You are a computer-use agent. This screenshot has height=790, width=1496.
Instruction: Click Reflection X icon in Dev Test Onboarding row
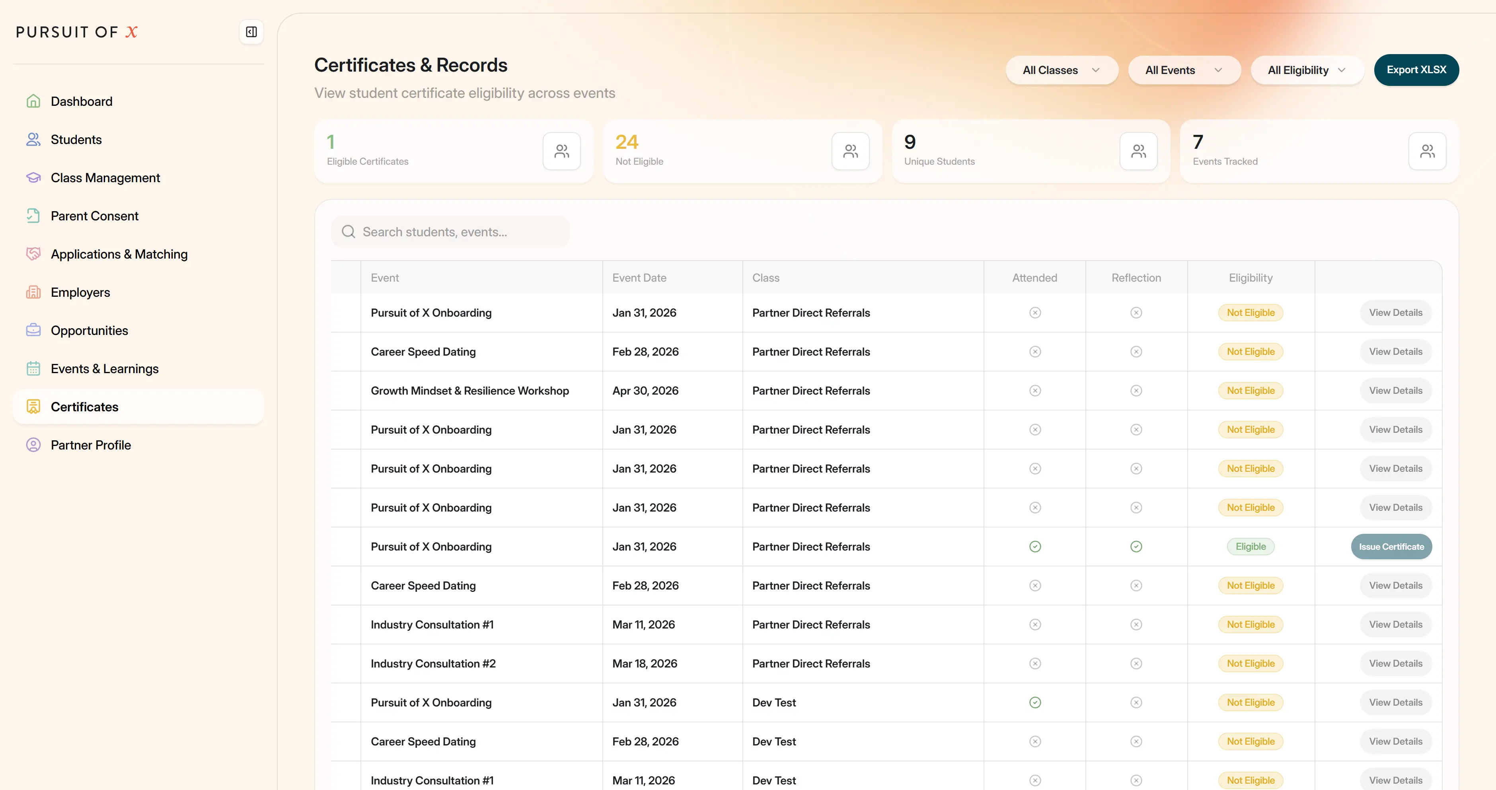pyautogui.click(x=1136, y=702)
